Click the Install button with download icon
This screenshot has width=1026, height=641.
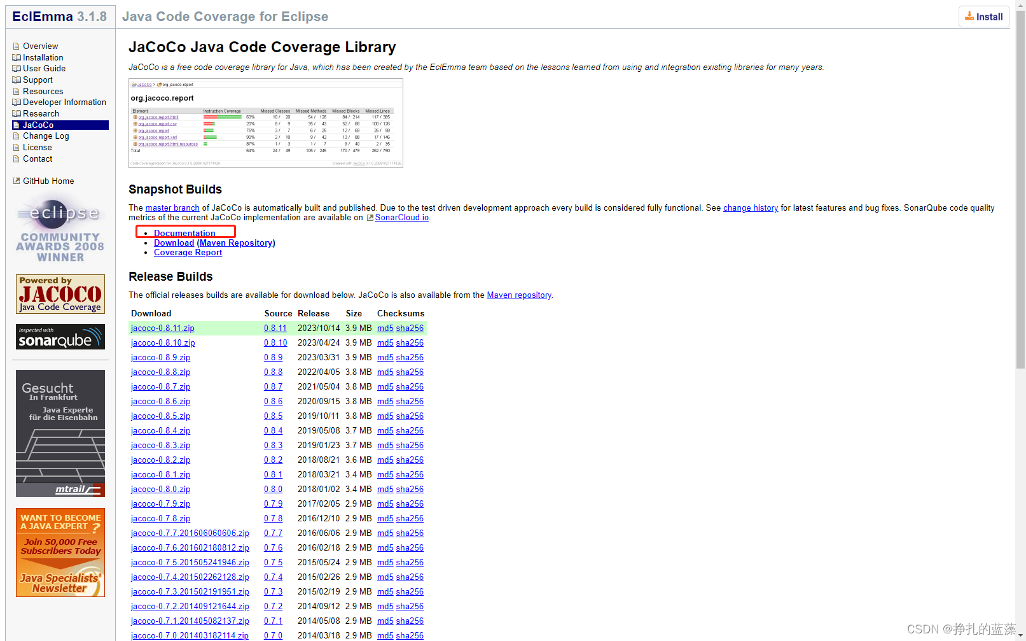pos(983,16)
